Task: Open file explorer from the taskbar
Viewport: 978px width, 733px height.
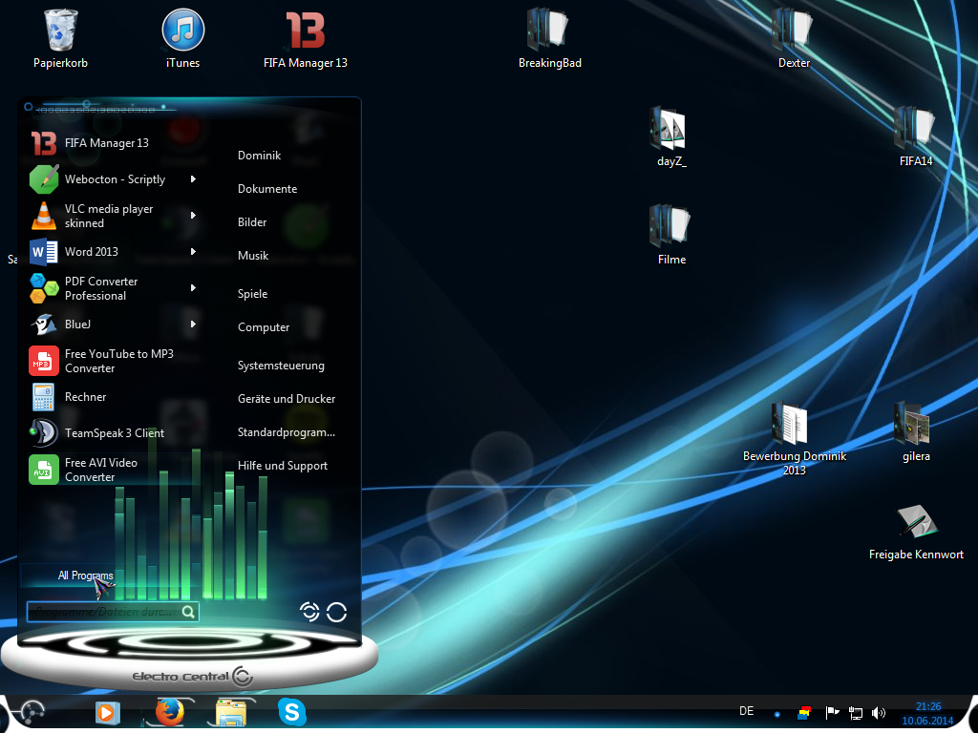Action: pyautogui.click(x=231, y=712)
